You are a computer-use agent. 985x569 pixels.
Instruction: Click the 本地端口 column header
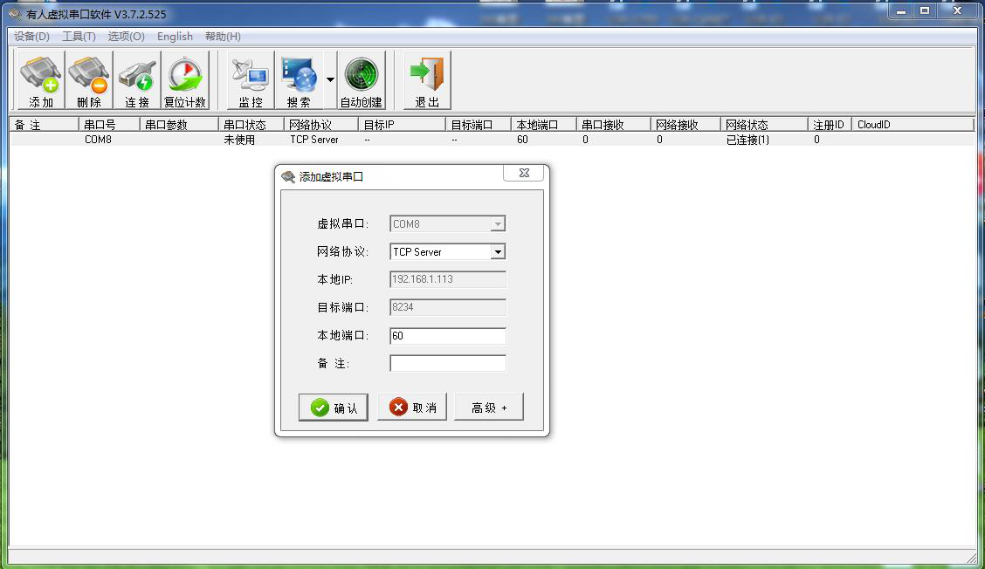[544, 124]
